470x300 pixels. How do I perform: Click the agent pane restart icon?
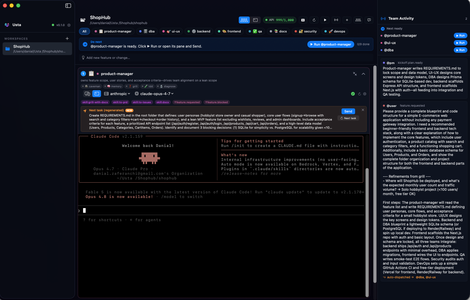point(359,94)
